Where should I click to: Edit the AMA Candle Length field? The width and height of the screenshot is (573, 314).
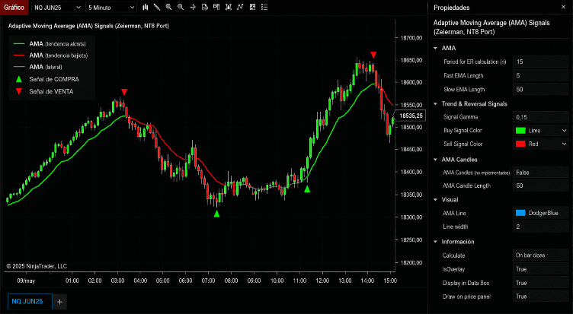541,186
